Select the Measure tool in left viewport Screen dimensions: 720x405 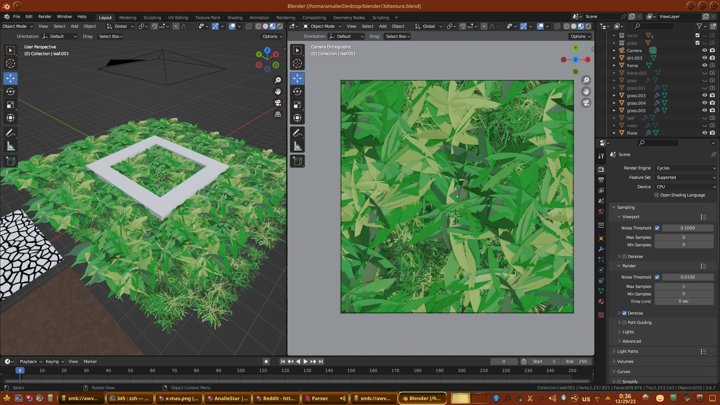pos(10,146)
